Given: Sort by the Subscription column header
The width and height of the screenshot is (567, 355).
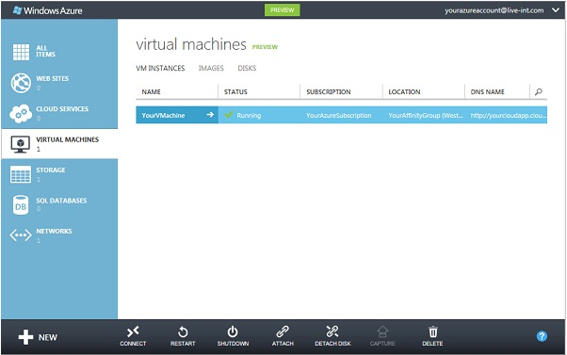Looking at the screenshot, I should (329, 92).
